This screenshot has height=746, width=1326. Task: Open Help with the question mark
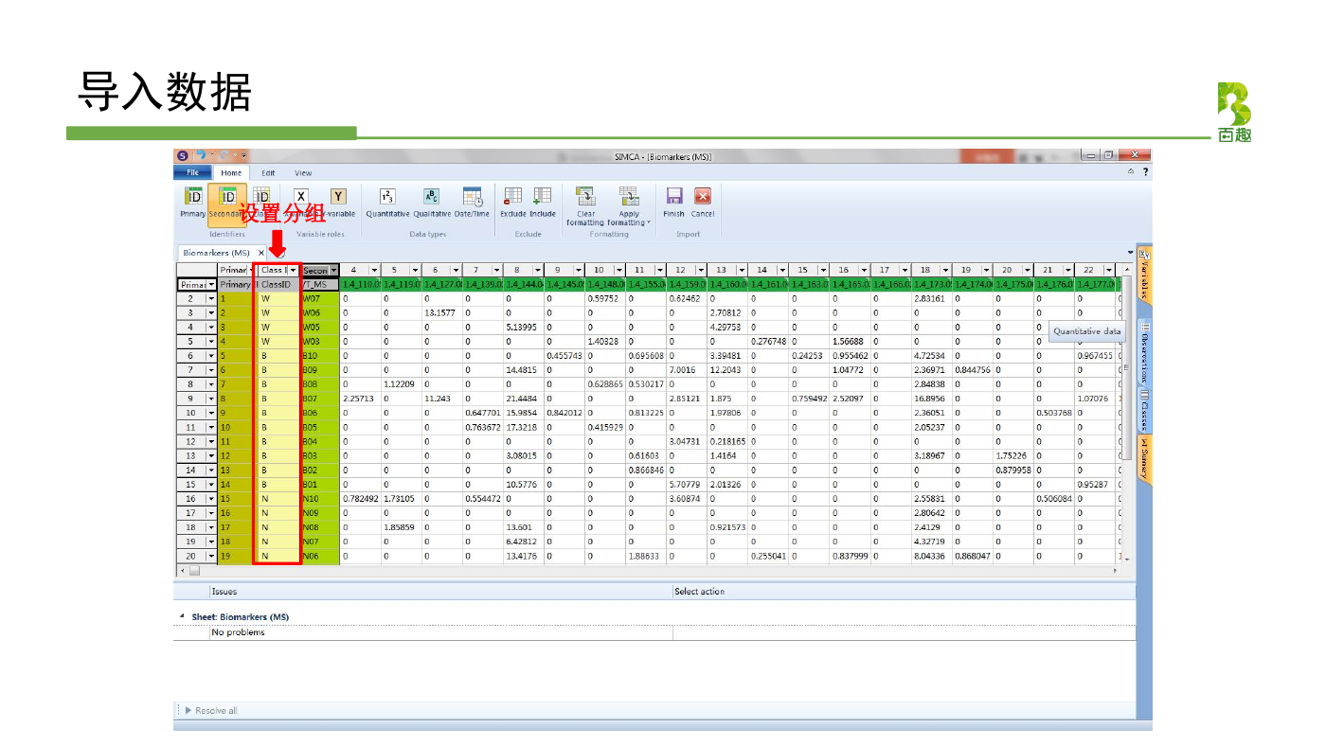pyautogui.click(x=1146, y=172)
